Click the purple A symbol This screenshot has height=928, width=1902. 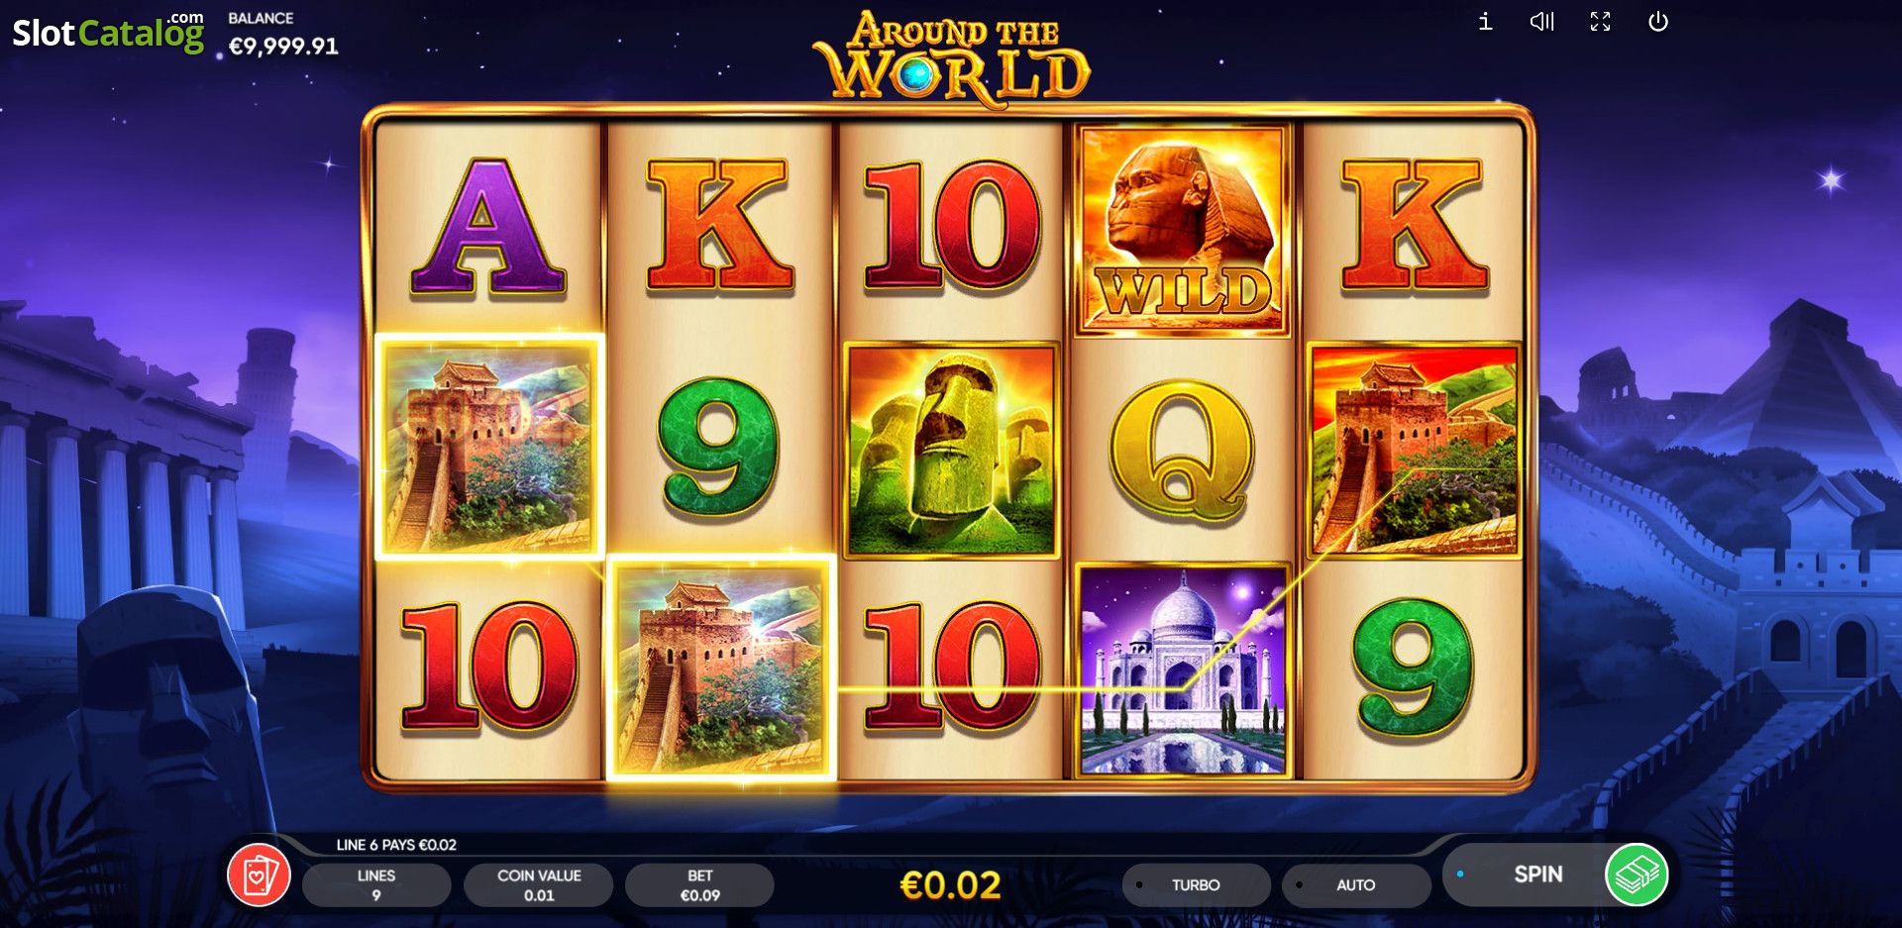pos(487,228)
